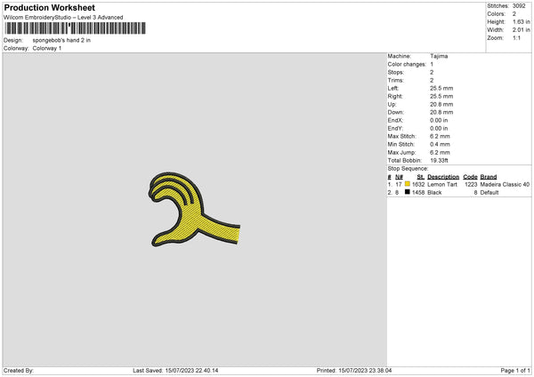Click 'Wilcom EmbroideryStudio – Level 3 Advanced' text
Screen dimensions: 534x377
click(x=63, y=18)
